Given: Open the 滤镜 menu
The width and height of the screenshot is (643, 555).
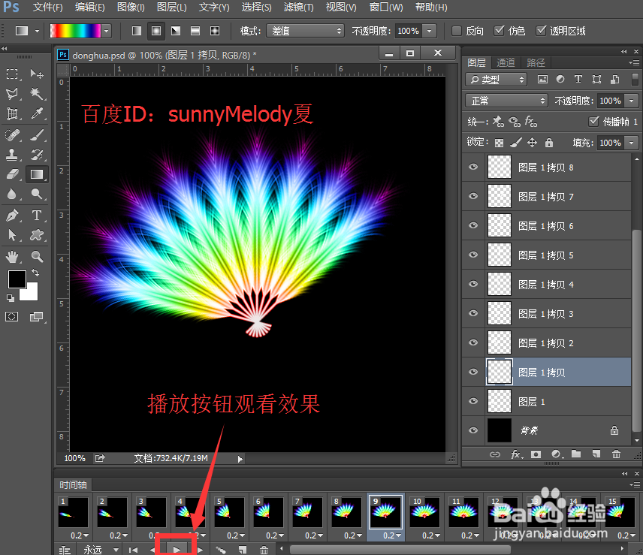Looking at the screenshot, I should coord(297,8).
